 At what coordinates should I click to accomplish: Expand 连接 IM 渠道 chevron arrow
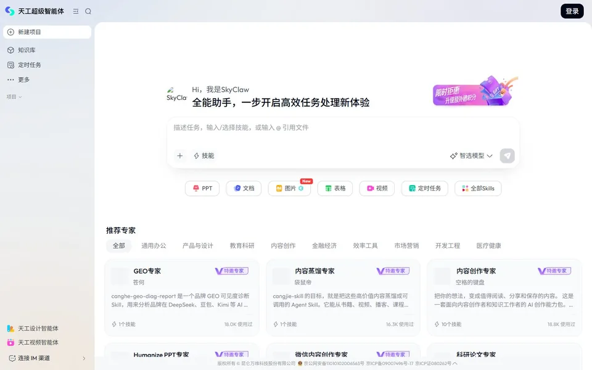pyautogui.click(x=84, y=358)
